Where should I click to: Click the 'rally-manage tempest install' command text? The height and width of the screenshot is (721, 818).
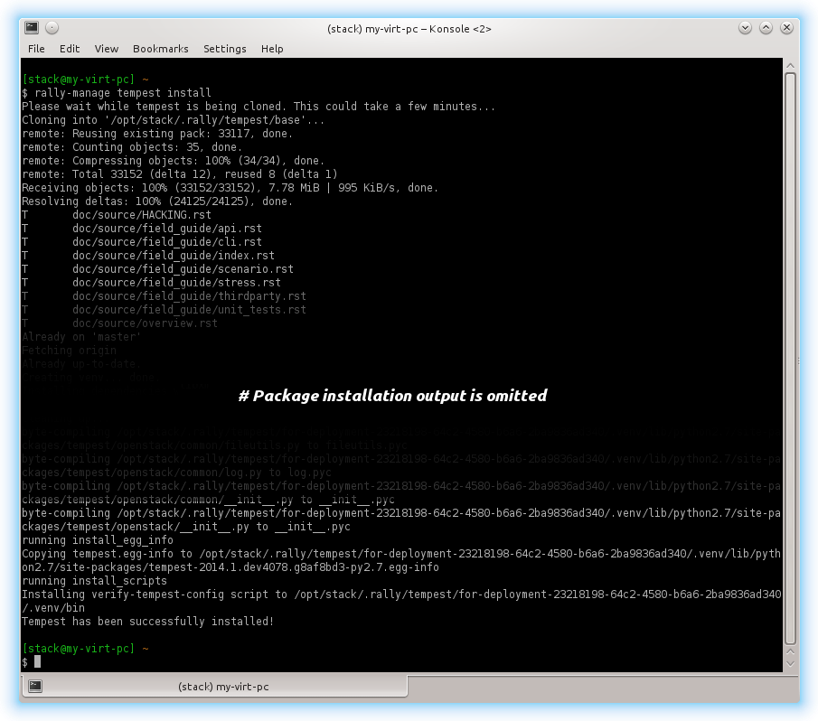tap(123, 93)
